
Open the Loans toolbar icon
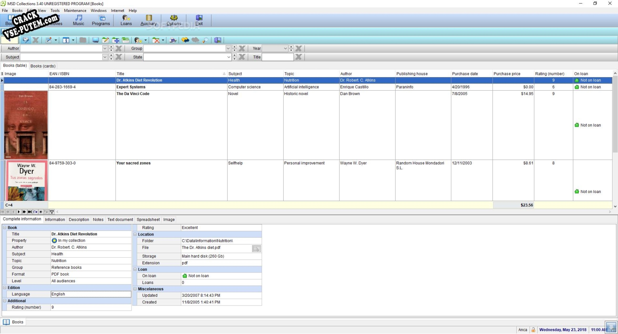[126, 20]
